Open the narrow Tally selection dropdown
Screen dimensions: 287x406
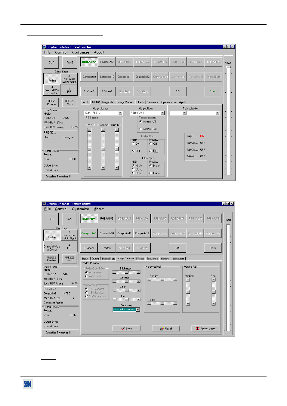pos(184,113)
